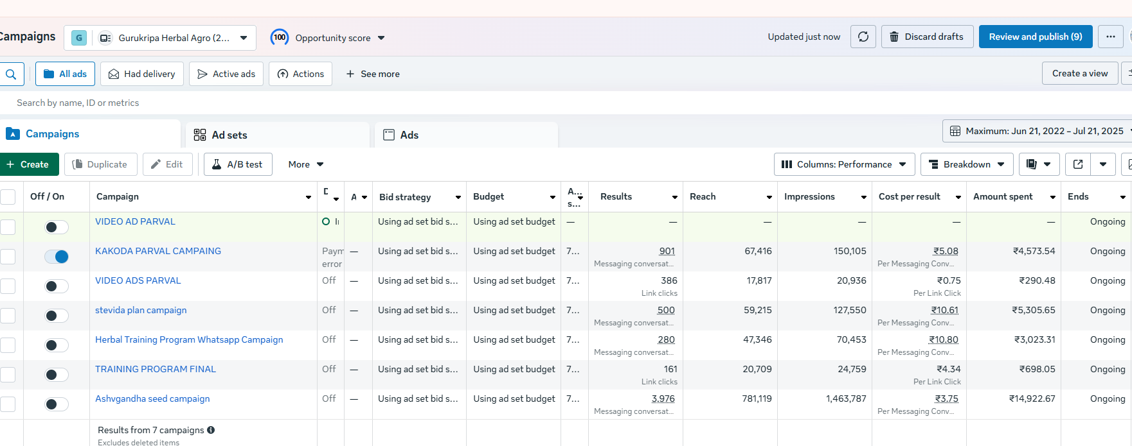
Task: Open the three-dots more options menu
Action: point(1110,37)
